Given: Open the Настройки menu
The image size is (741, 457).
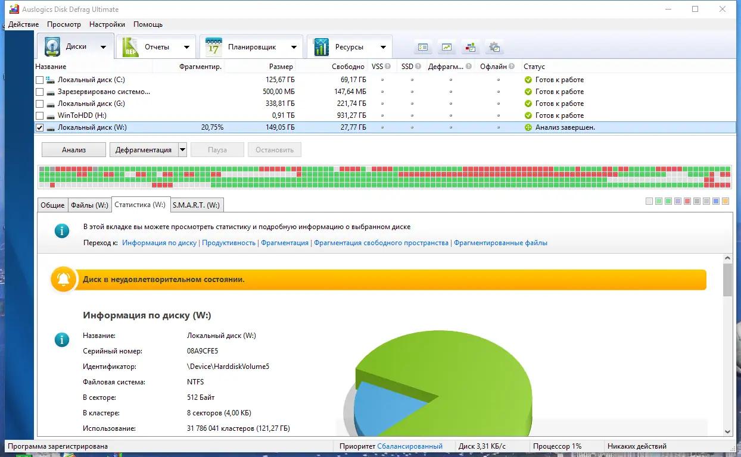Looking at the screenshot, I should (x=107, y=24).
